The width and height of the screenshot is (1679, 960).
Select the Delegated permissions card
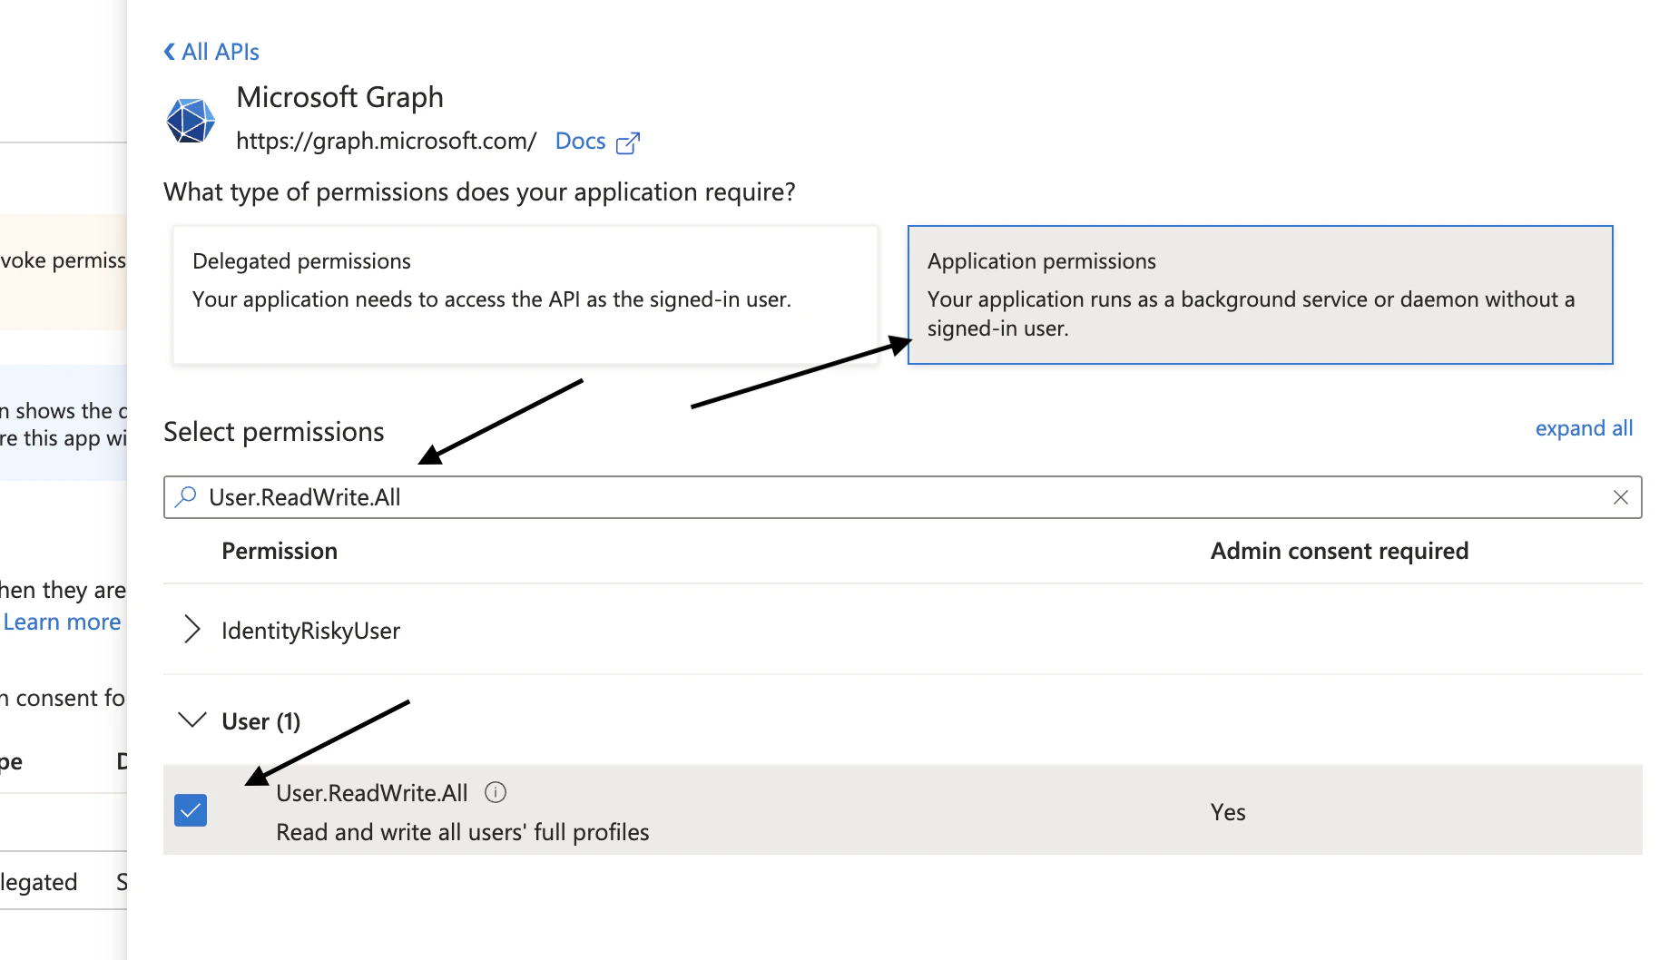tap(525, 295)
